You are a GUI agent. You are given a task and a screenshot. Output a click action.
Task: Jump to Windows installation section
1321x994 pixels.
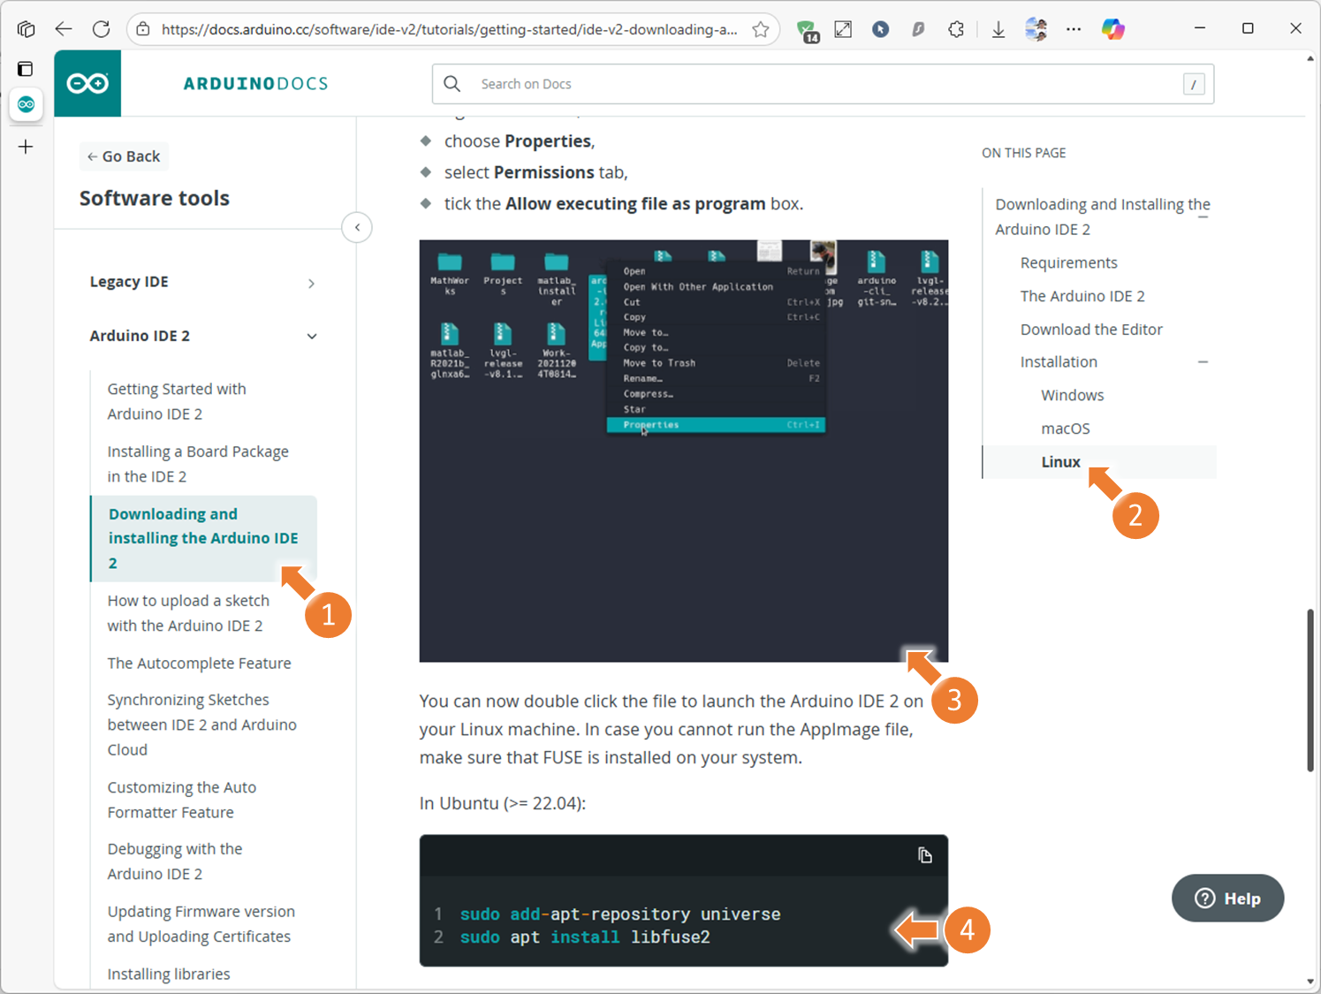tap(1073, 396)
